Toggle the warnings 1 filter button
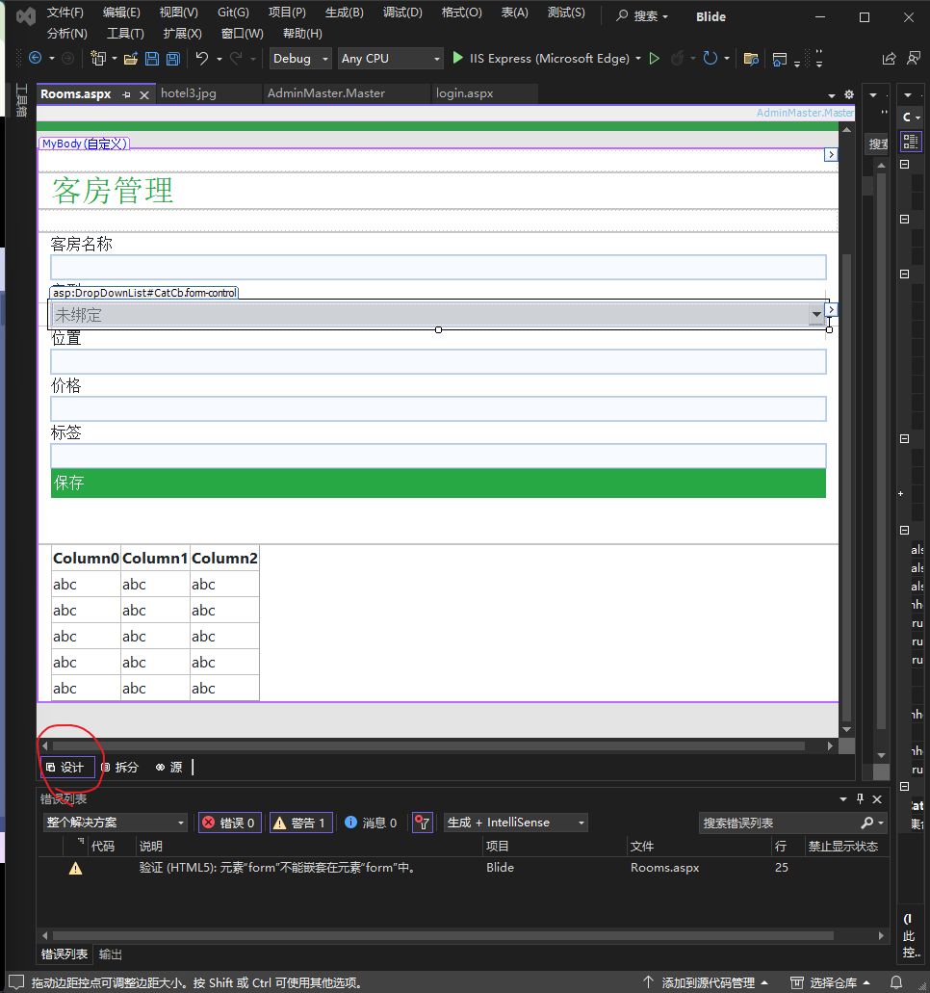The image size is (930, 993). click(301, 823)
